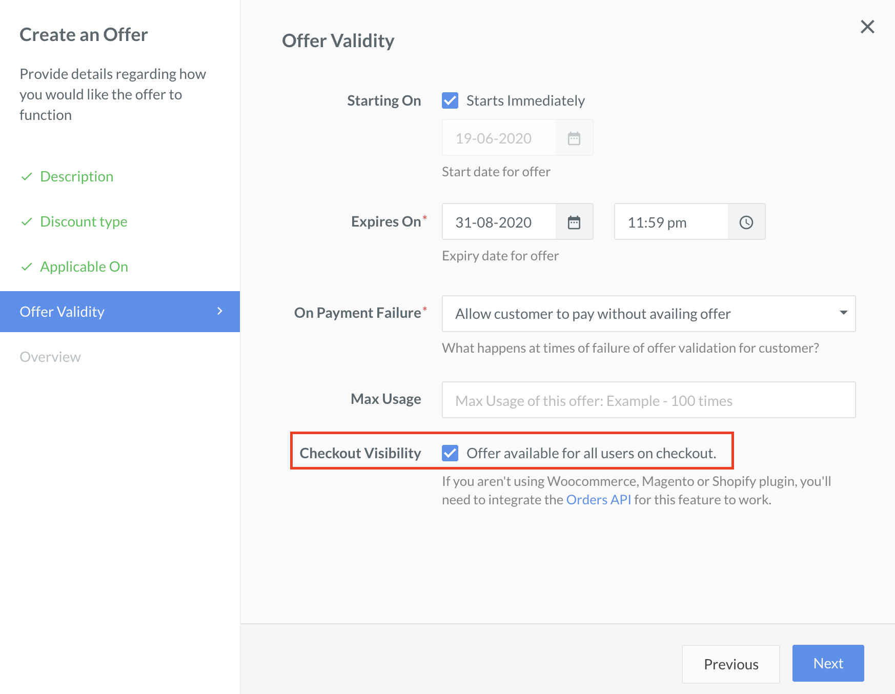The height and width of the screenshot is (694, 895).
Task: Open the Overview step
Action: (x=50, y=357)
